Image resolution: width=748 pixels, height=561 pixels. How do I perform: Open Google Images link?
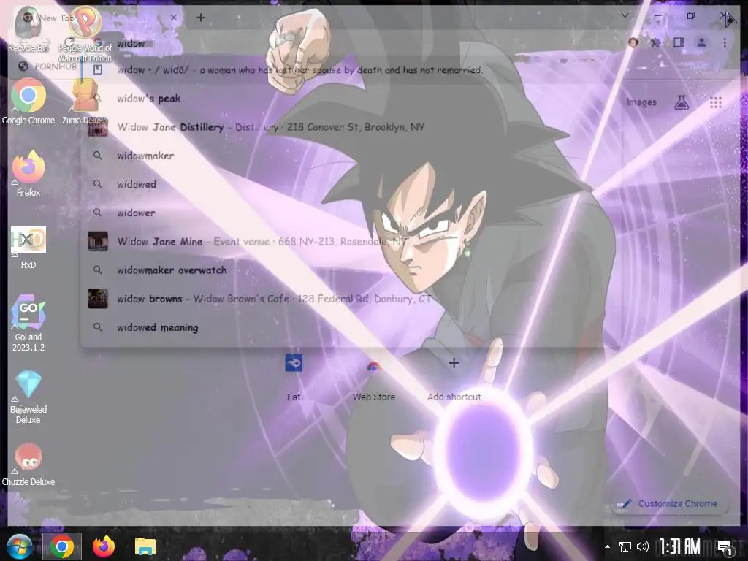641,102
